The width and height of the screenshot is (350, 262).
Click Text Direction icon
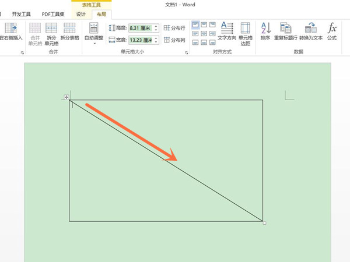coord(227,27)
